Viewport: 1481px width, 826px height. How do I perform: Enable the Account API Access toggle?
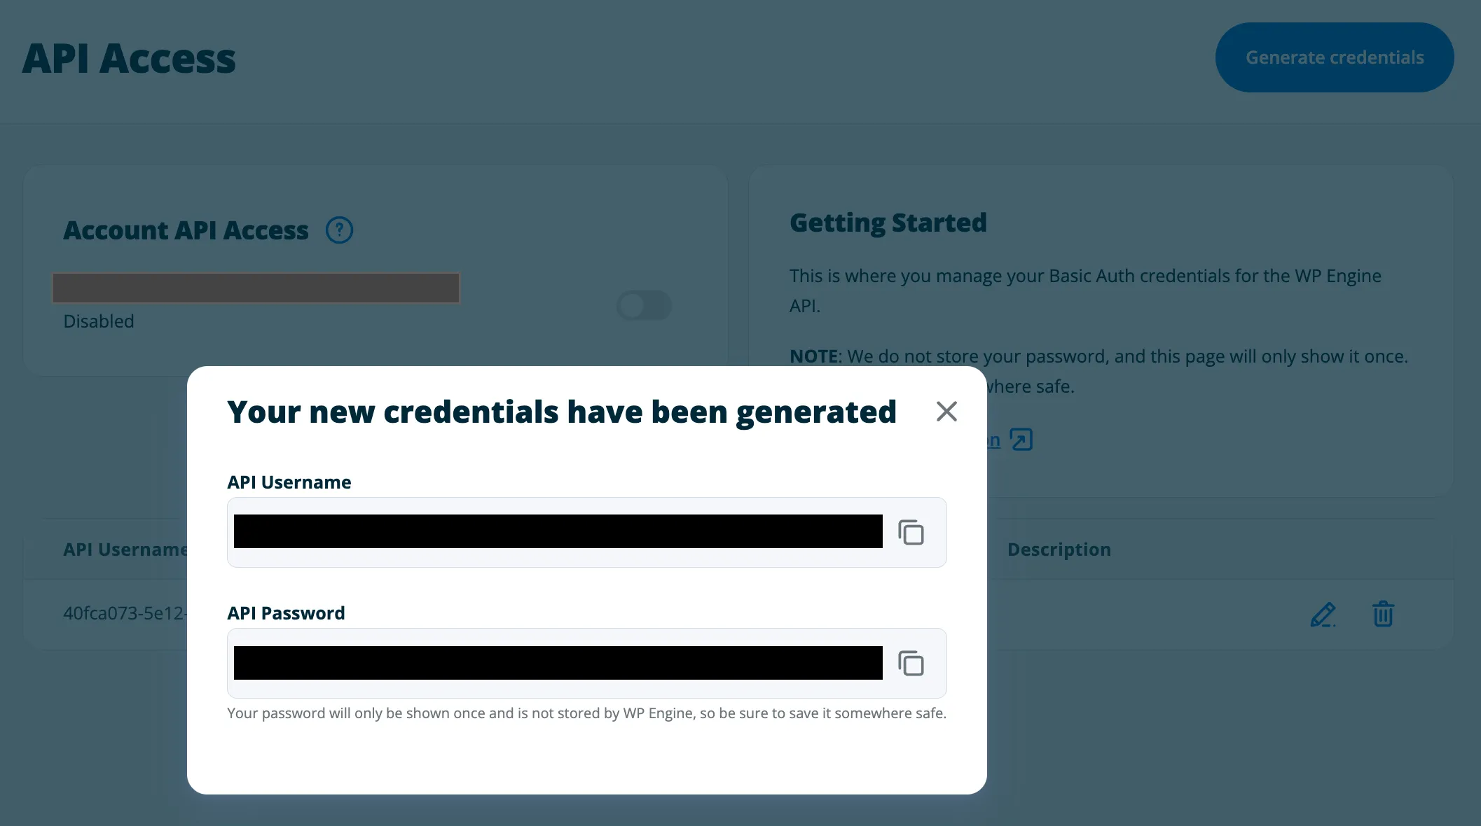pyautogui.click(x=644, y=305)
